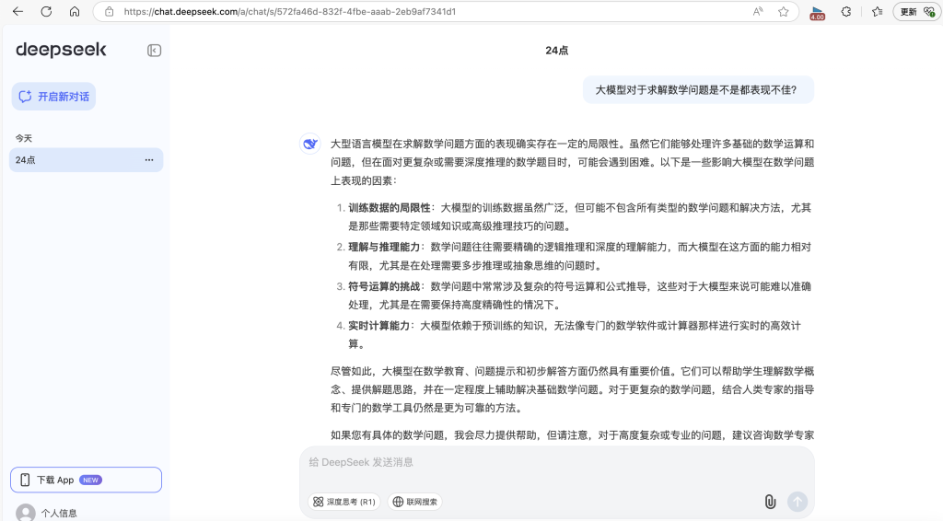Click the NEW badge on 下载 App

[x=91, y=480]
